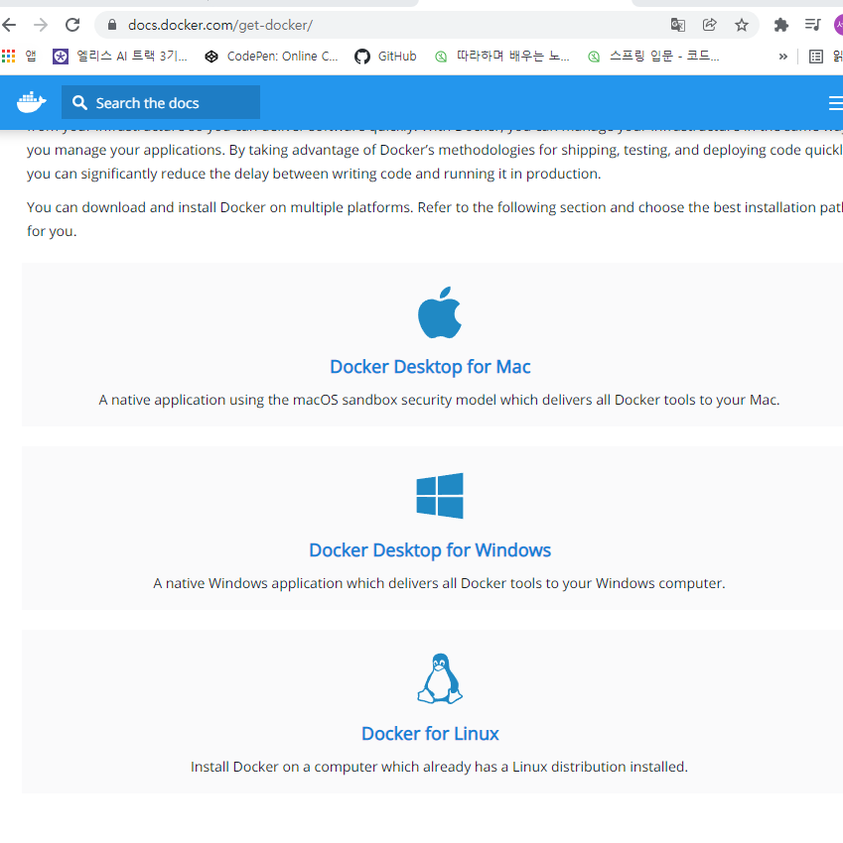Reload the Docker docs page
Viewport: 843px width, 843px height.
coord(72,25)
